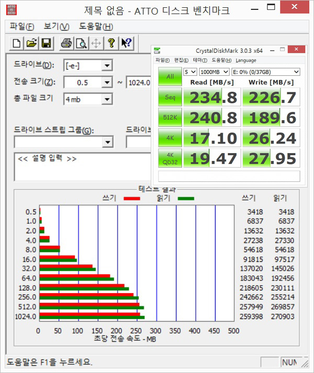The image size is (314, 373).
Task: Click 4K write value 26.24
Action: (x=271, y=138)
